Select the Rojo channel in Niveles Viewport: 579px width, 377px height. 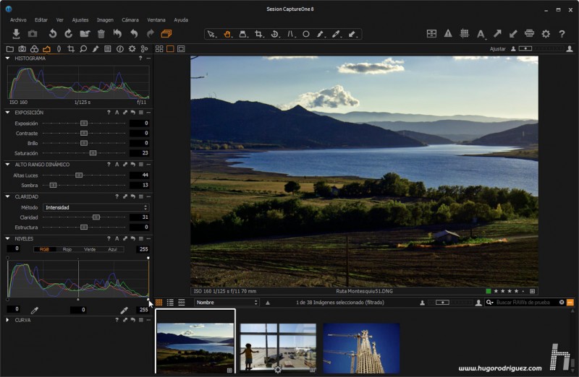(67, 249)
